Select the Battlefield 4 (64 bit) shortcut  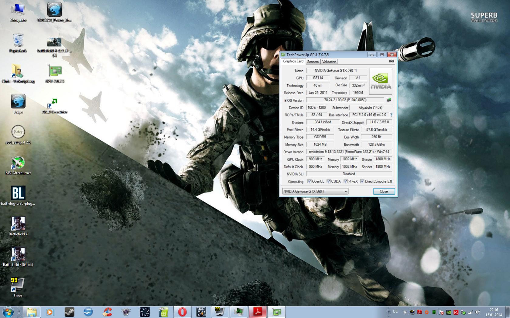coord(18,257)
